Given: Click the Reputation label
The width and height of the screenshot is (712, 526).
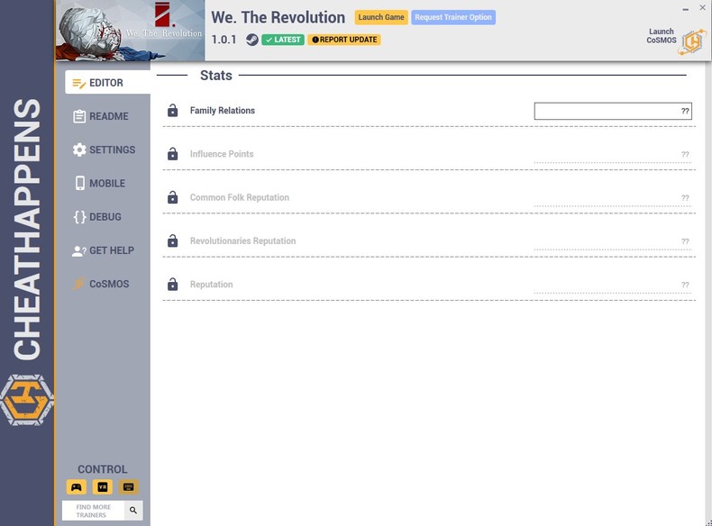Looking at the screenshot, I should point(211,284).
